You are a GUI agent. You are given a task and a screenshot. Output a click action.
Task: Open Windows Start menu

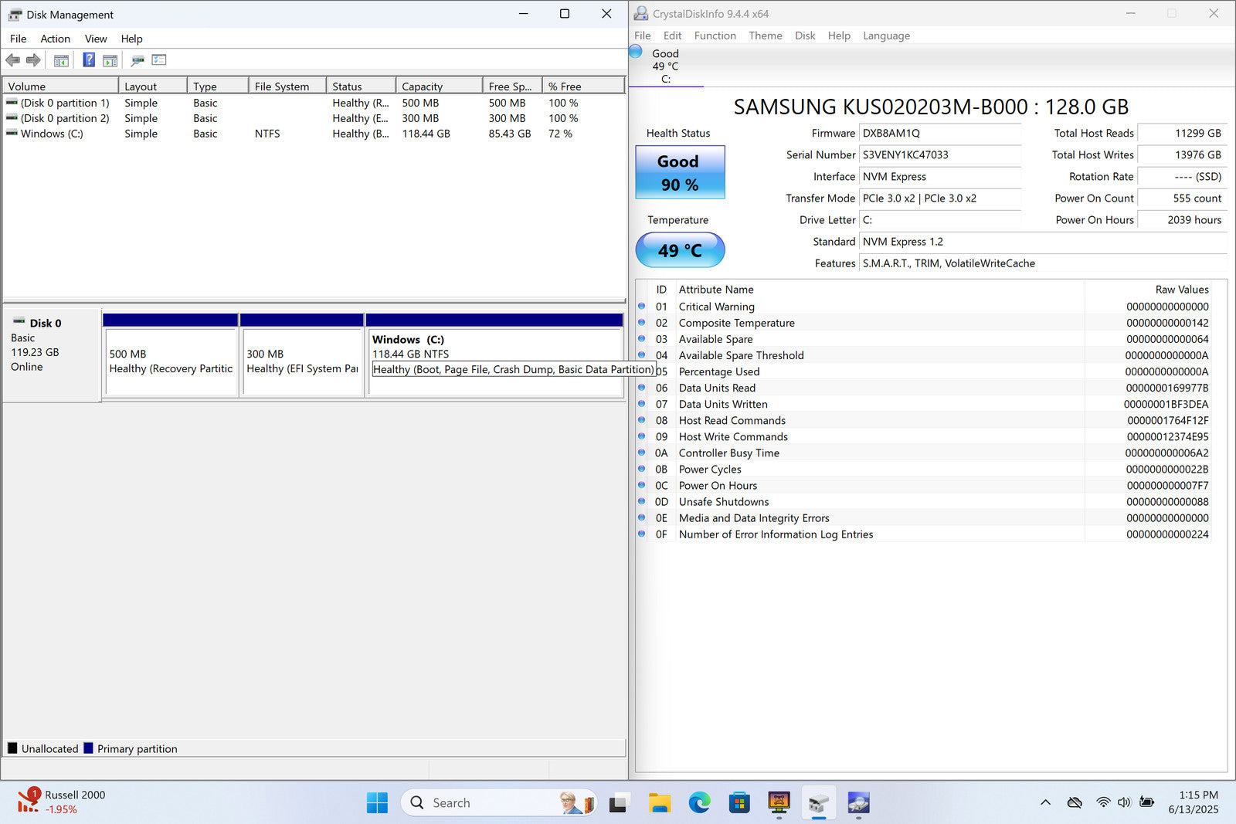[x=377, y=803]
